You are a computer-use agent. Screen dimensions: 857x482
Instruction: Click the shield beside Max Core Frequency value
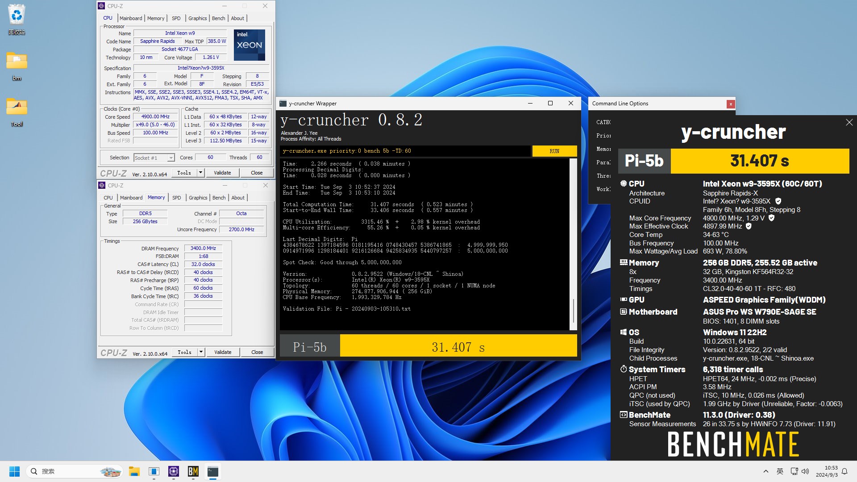[x=772, y=218]
